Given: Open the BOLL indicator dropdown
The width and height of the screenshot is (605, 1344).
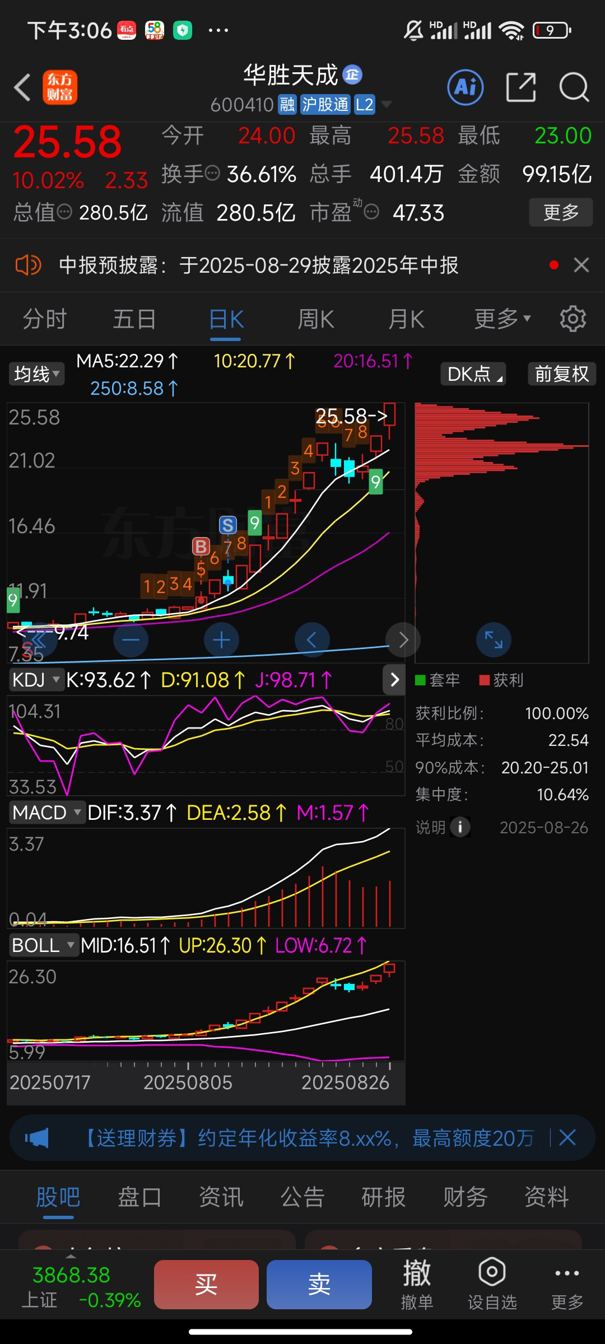Looking at the screenshot, I should (44, 945).
